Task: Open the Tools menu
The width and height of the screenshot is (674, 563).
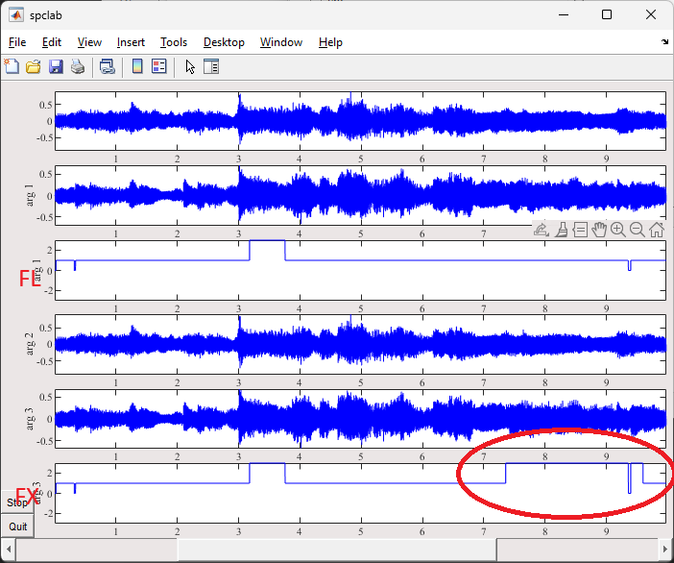Action: pos(174,42)
